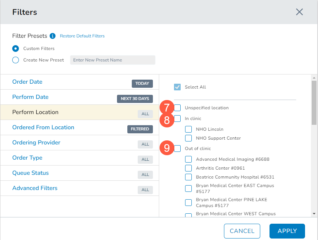Select the Queue Status filter category
318x240 pixels.
[x=30, y=173]
